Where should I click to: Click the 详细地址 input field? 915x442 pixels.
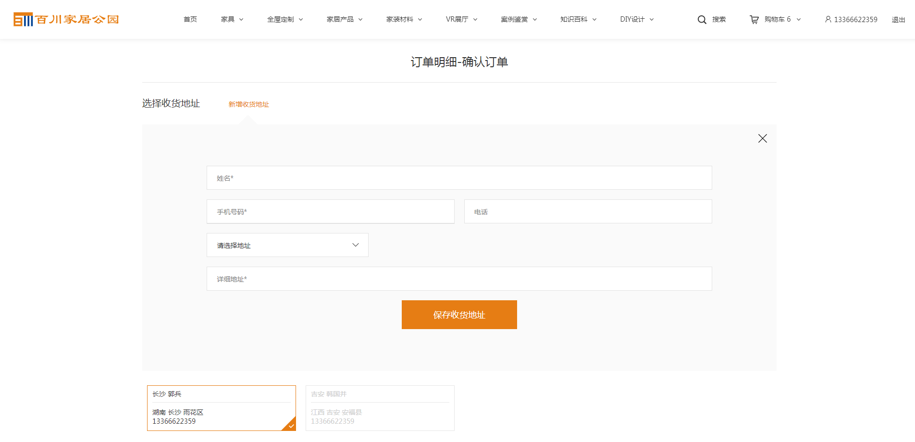pos(459,279)
